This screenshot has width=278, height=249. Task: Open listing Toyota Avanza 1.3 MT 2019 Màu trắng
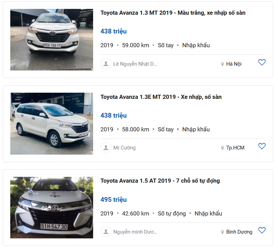pos(173,13)
